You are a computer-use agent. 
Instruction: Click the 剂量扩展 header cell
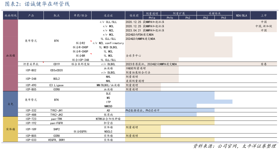point(179,13)
